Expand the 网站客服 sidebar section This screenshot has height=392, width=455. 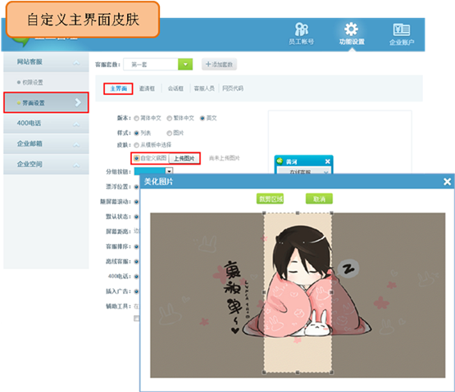click(46, 62)
